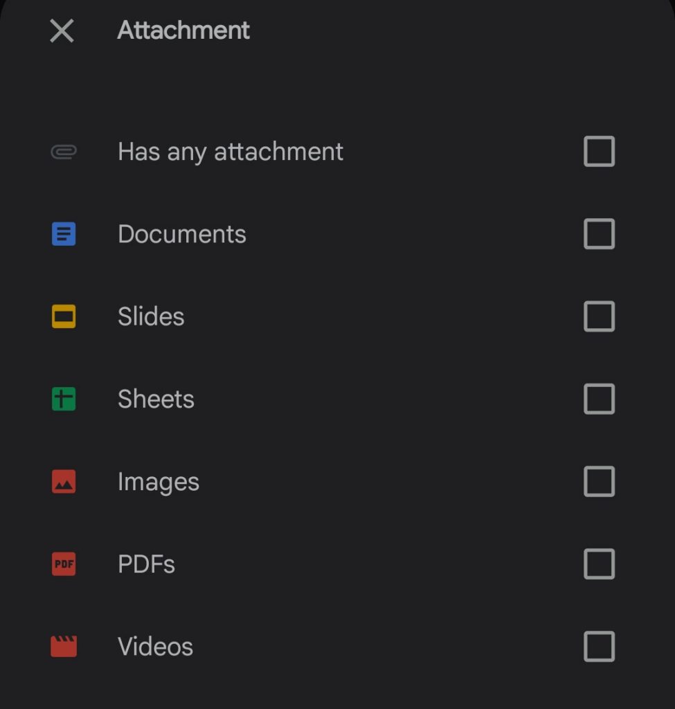675x709 pixels.
Task: Check the Images checkbox
Action: point(598,481)
